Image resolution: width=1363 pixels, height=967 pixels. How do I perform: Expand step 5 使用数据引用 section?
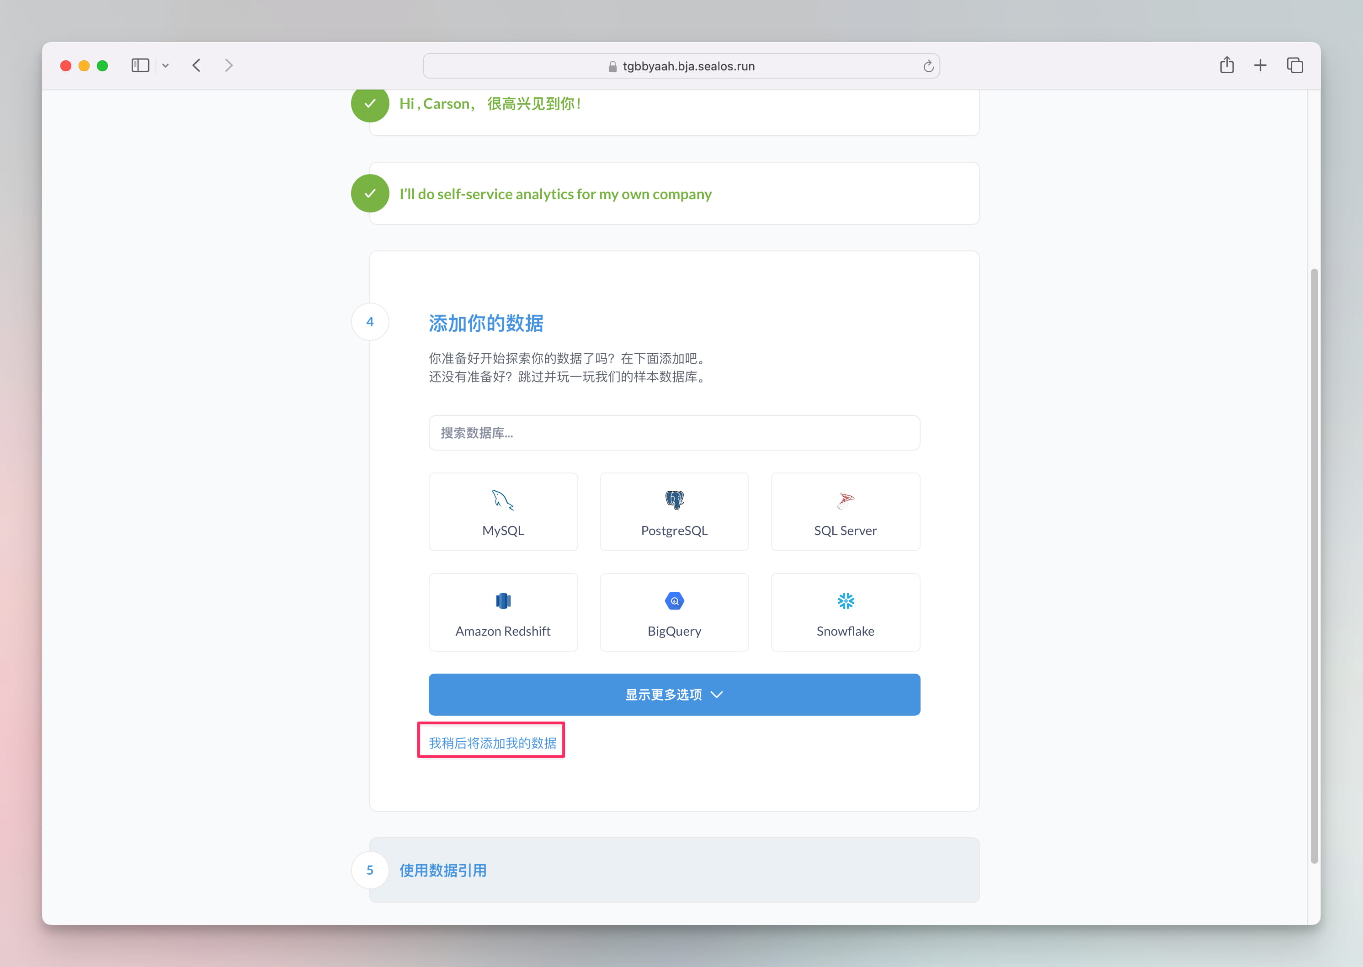coord(443,870)
